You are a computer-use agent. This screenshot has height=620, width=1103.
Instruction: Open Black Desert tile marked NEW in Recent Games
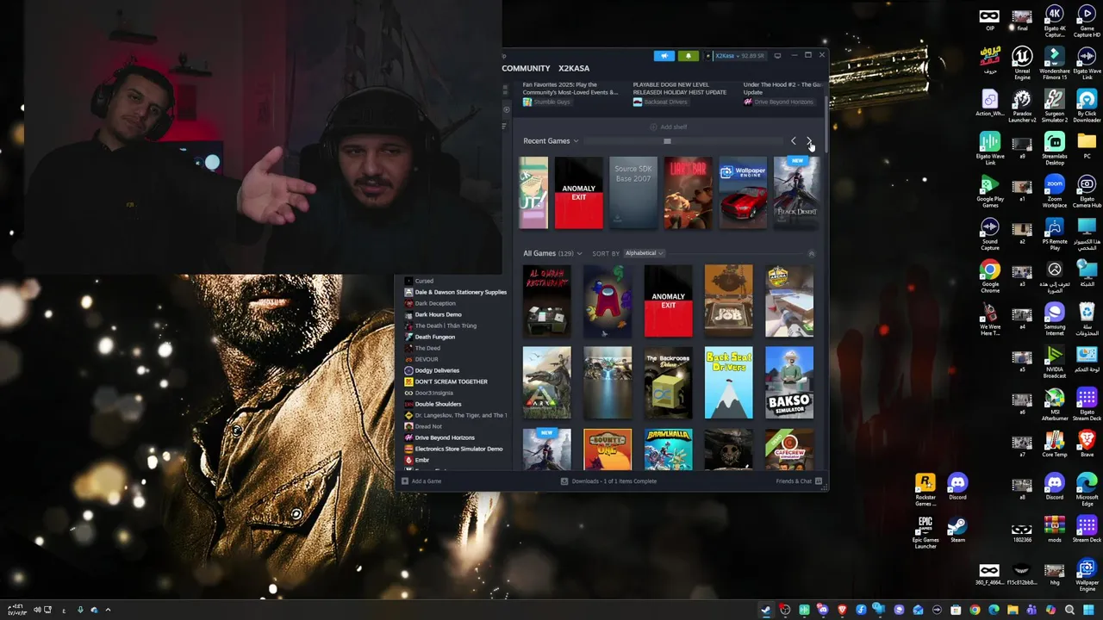(796, 193)
